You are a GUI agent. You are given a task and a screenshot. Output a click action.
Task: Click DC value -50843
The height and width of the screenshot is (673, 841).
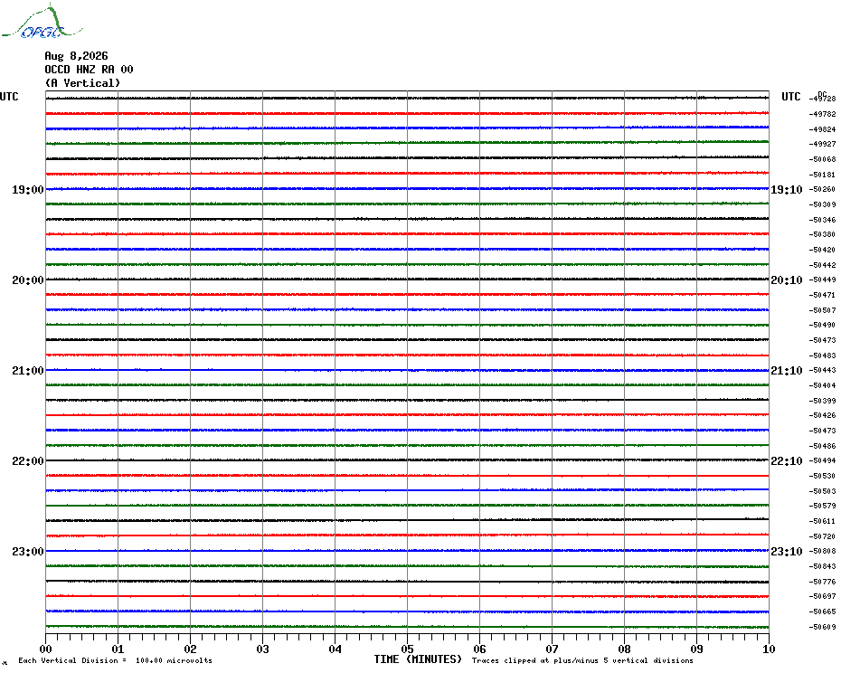point(822,566)
